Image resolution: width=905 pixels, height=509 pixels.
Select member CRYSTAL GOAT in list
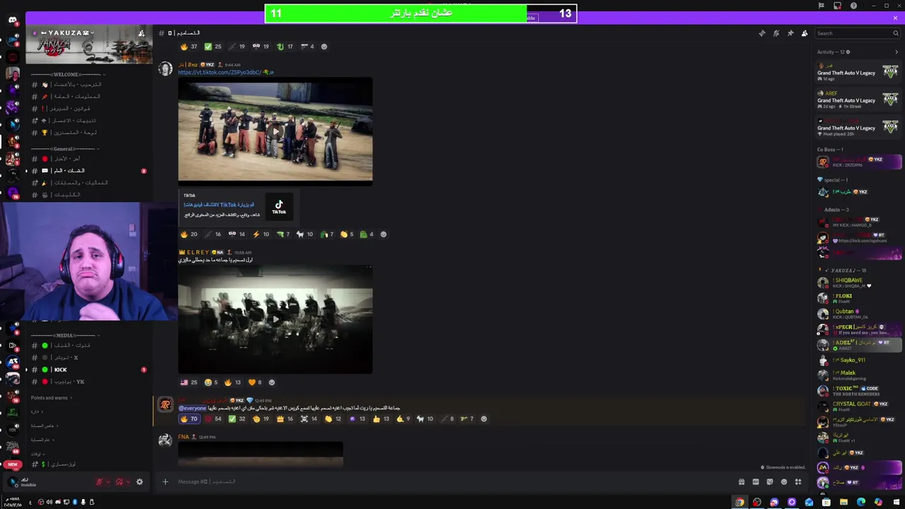click(x=858, y=406)
